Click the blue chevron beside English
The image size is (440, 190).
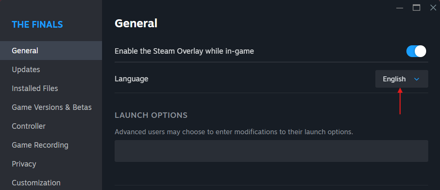click(x=416, y=79)
